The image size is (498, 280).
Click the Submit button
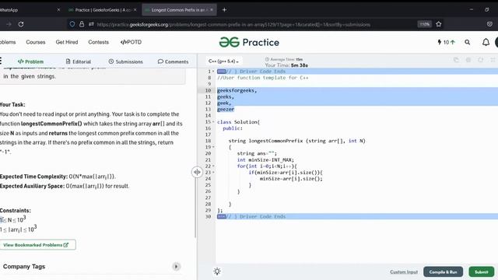481,272
